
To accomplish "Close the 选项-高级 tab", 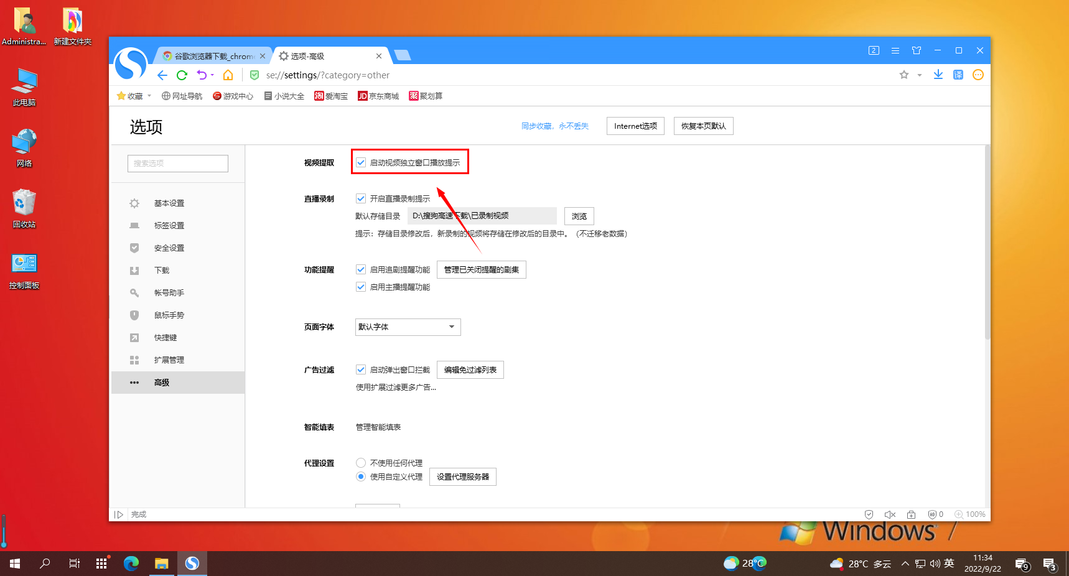I will click(x=379, y=56).
